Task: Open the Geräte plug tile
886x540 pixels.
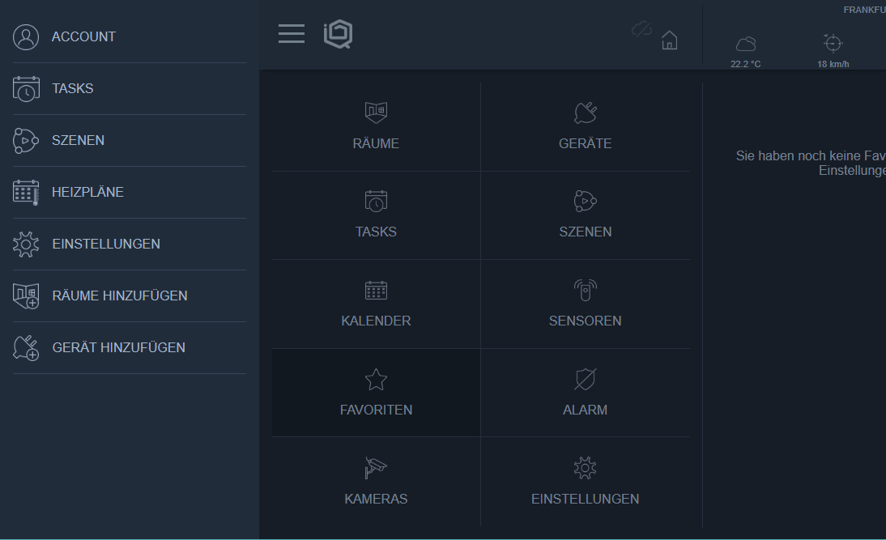Action: (585, 127)
